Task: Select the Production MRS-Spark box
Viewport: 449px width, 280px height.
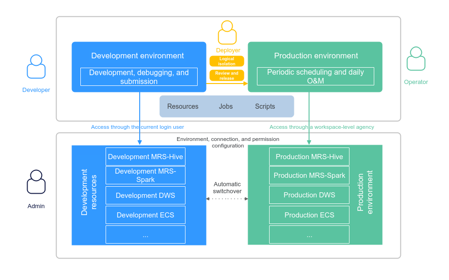Action: (x=309, y=175)
